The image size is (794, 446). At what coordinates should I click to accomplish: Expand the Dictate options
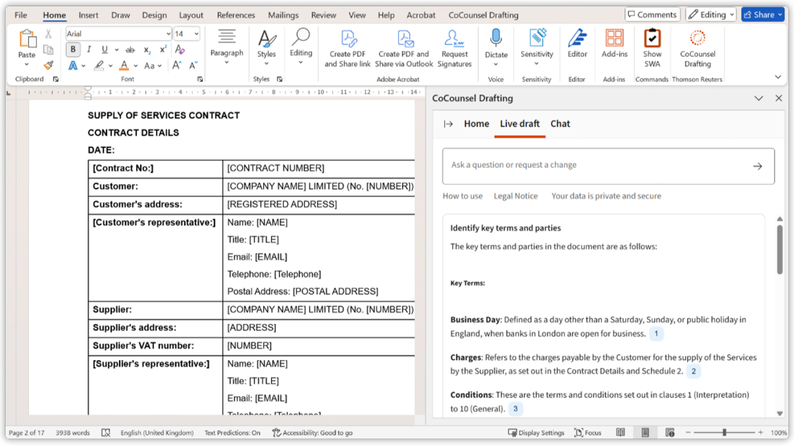coord(496,63)
